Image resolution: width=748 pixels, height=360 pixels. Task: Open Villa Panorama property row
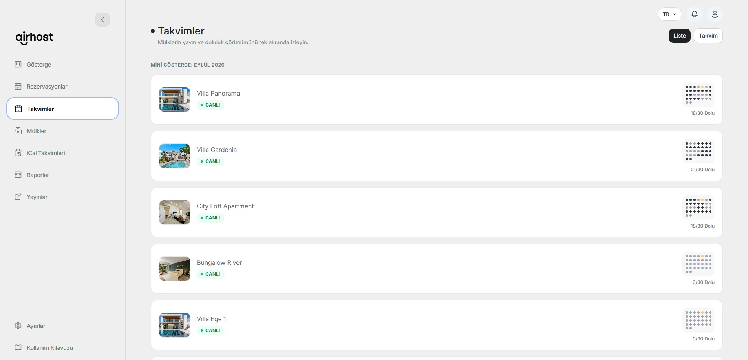pos(437,99)
